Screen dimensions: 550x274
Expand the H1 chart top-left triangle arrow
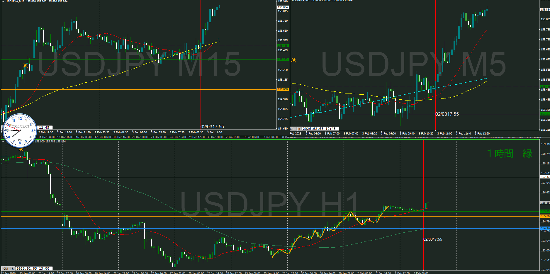pos(3,142)
